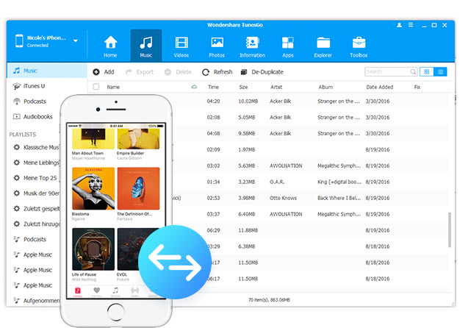Sort by the Name column
The height and width of the screenshot is (328, 460).
point(113,87)
